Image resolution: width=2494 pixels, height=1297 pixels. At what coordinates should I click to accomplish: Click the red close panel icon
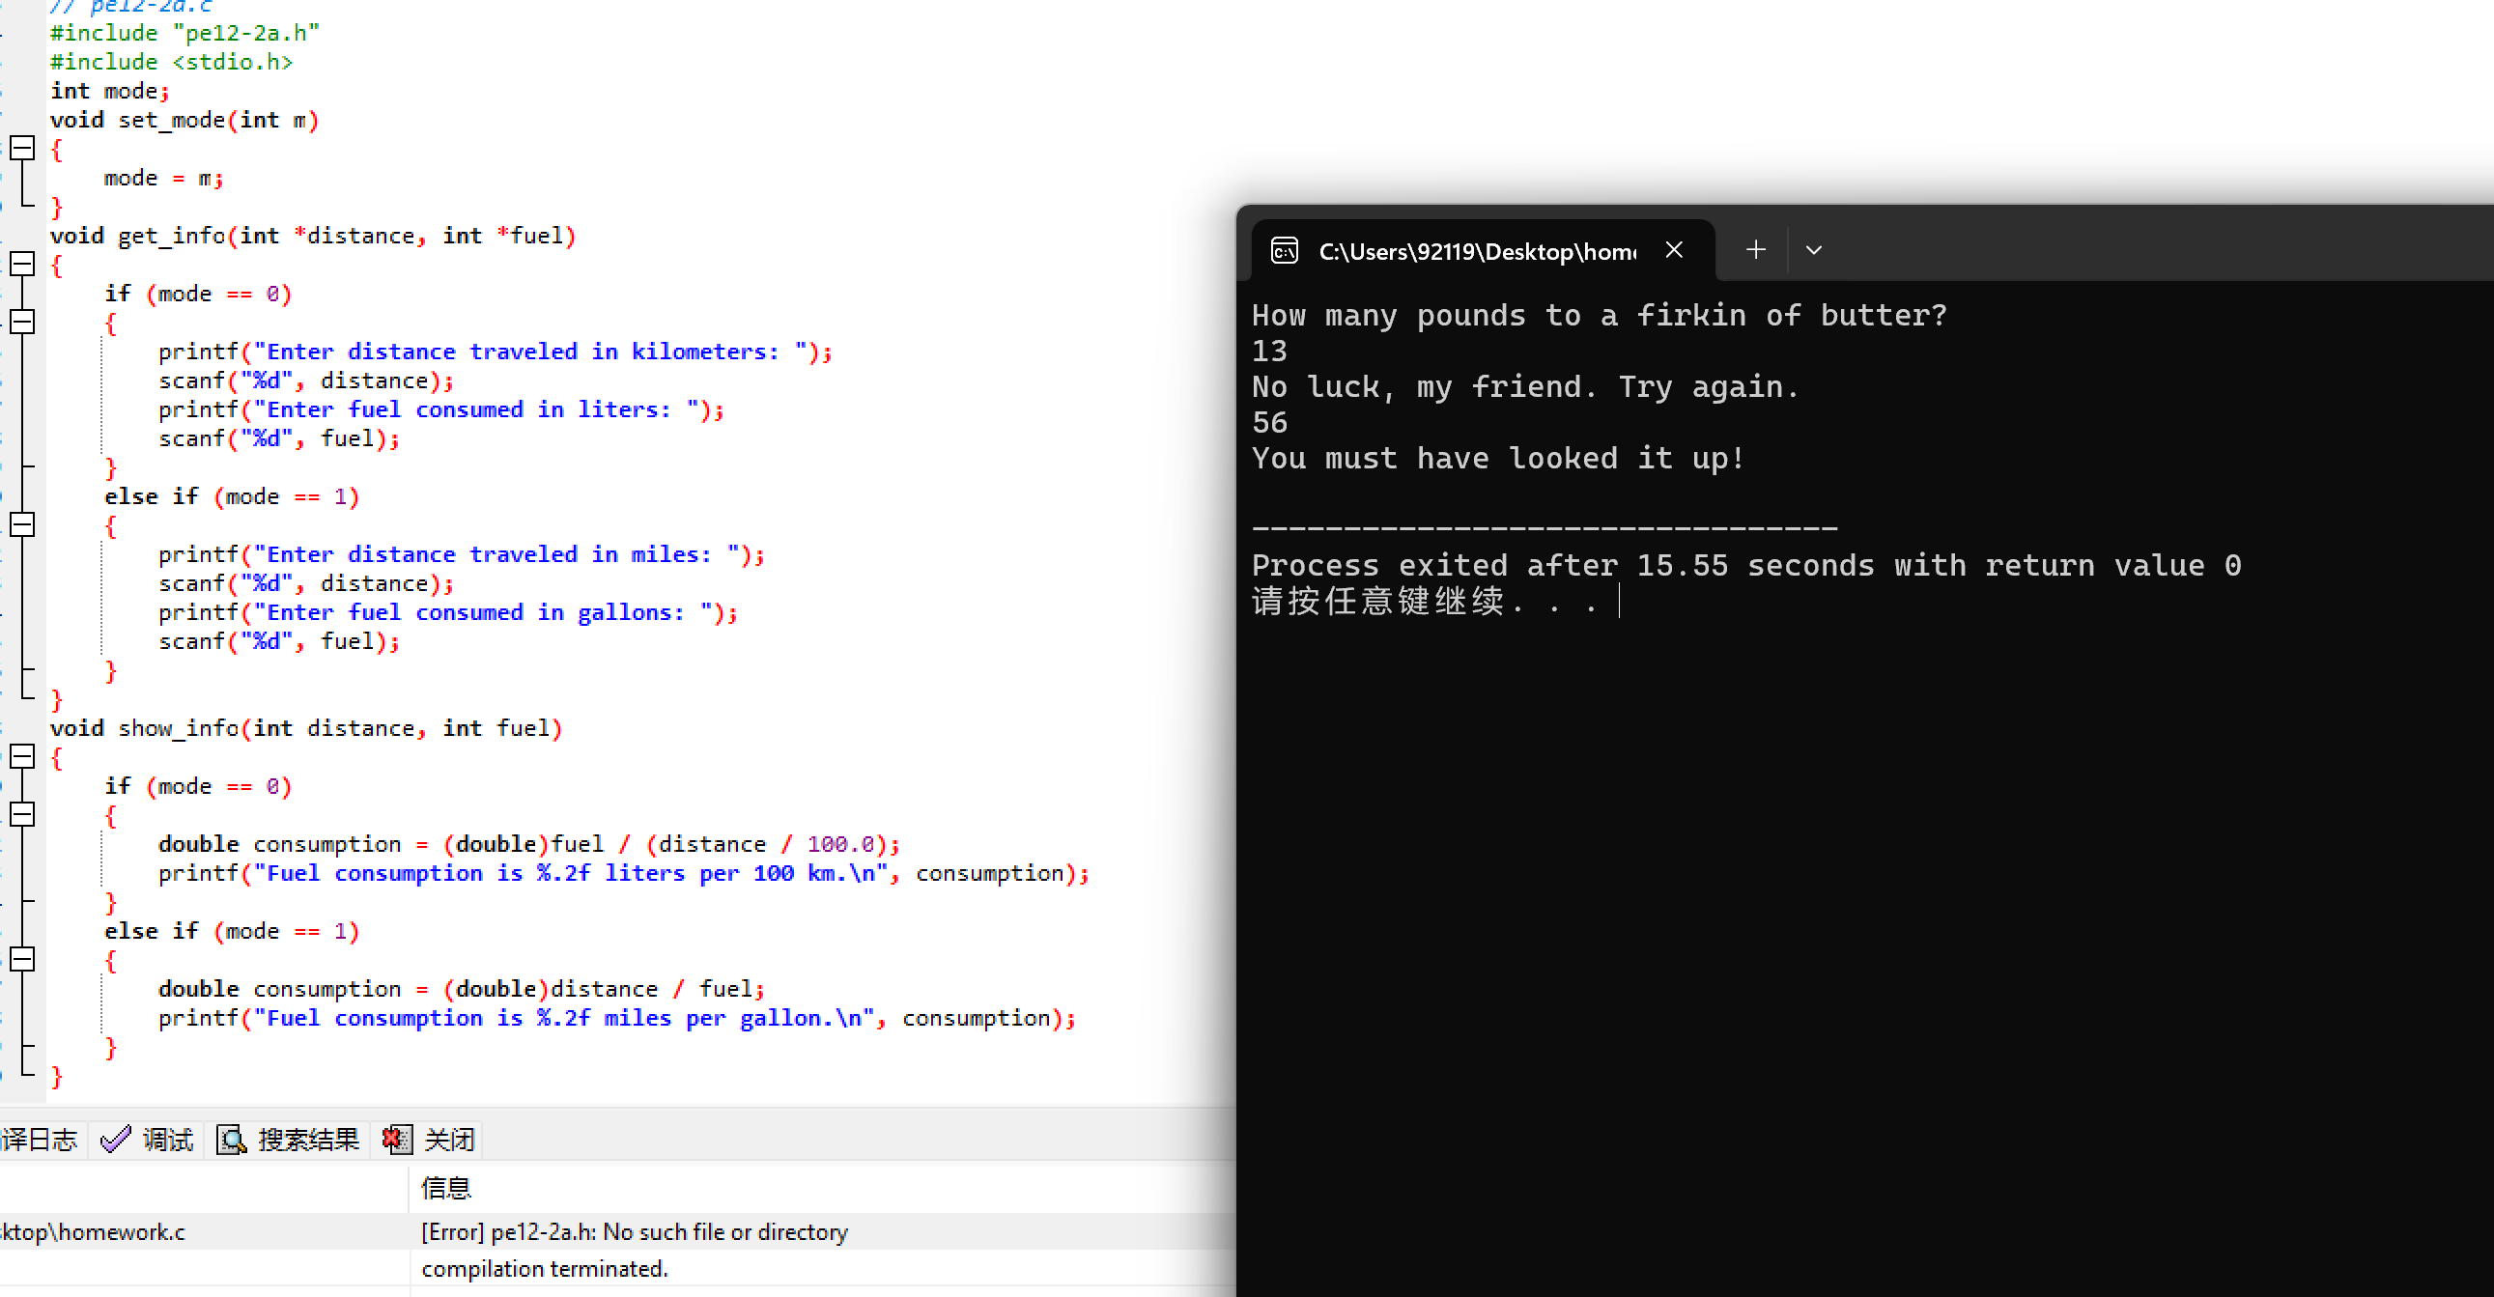397,1140
